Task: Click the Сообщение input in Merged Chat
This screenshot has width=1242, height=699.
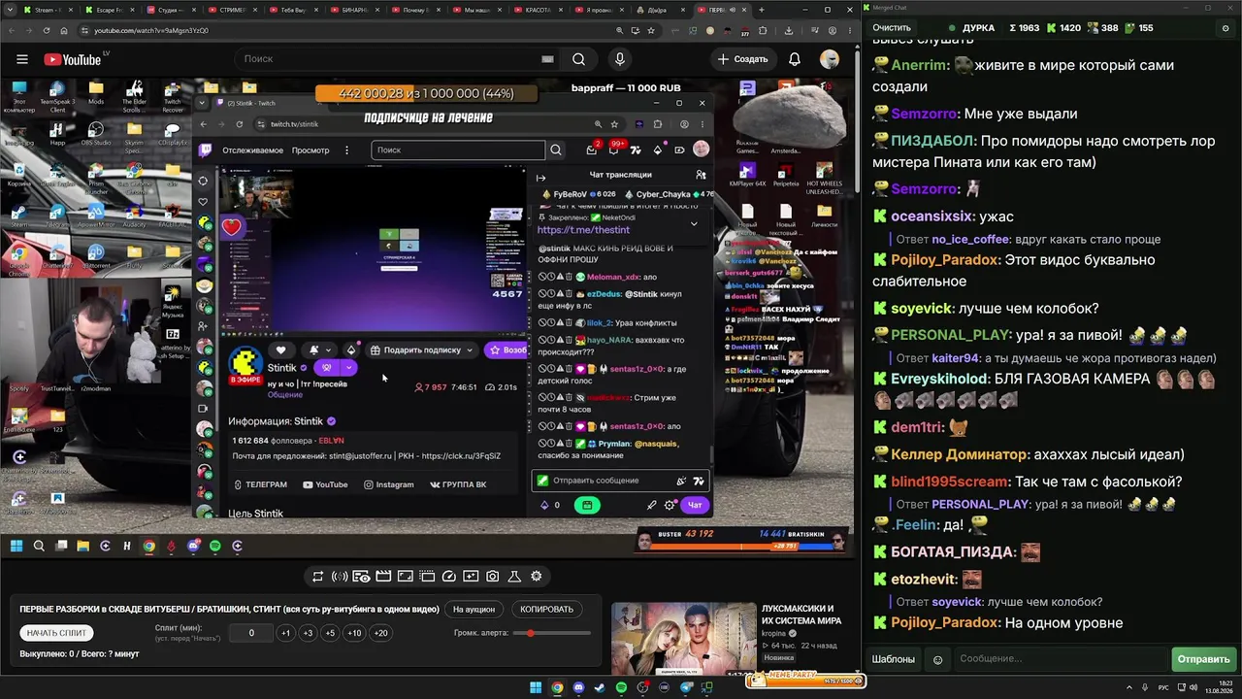Action: pos(1062,659)
